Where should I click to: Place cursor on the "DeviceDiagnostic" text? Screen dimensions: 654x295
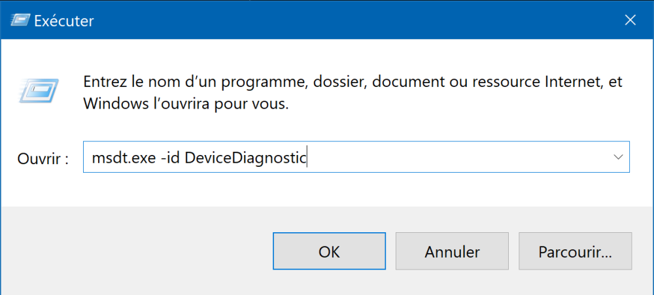(x=246, y=158)
